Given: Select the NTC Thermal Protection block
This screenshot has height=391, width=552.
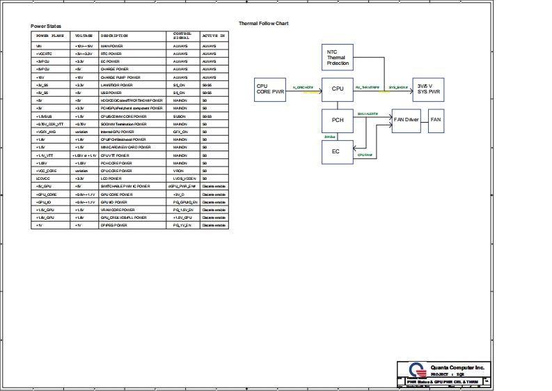Looking at the screenshot, I should [x=338, y=59].
